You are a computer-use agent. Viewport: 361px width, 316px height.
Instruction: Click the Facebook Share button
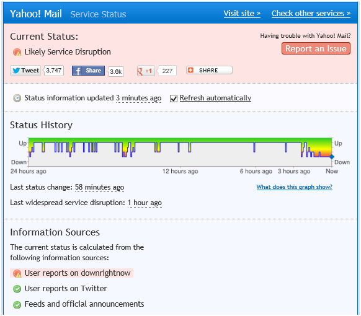[89, 71]
